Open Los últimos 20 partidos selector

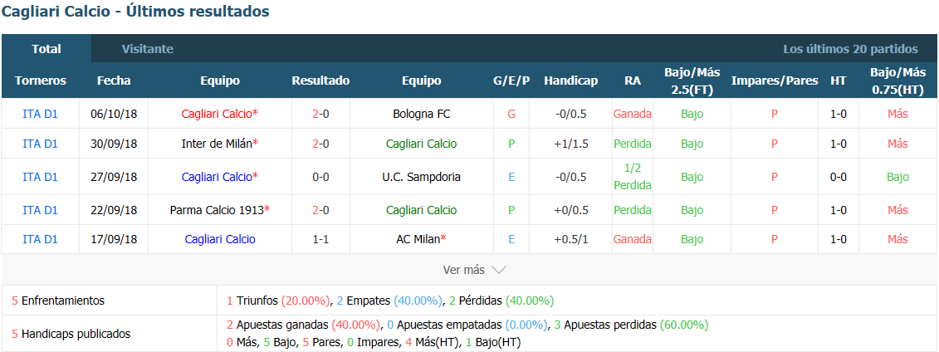coord(850,49)
